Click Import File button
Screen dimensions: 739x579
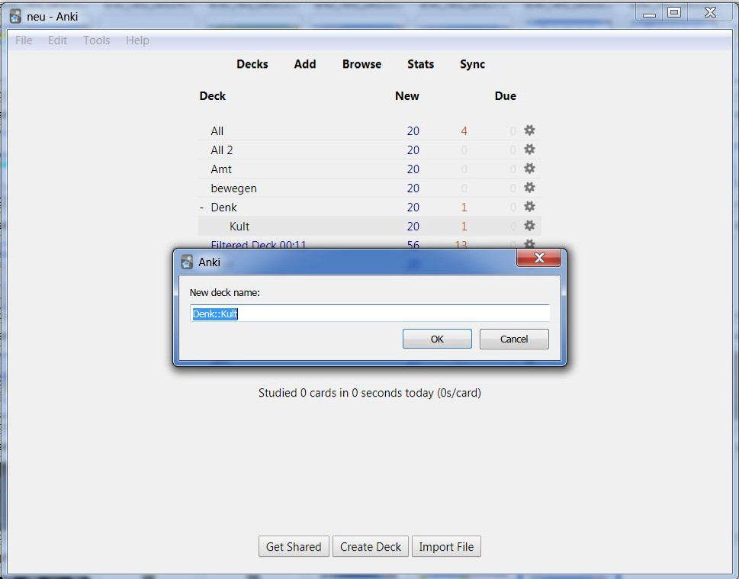pyautogui.click(x=446, y=546)
